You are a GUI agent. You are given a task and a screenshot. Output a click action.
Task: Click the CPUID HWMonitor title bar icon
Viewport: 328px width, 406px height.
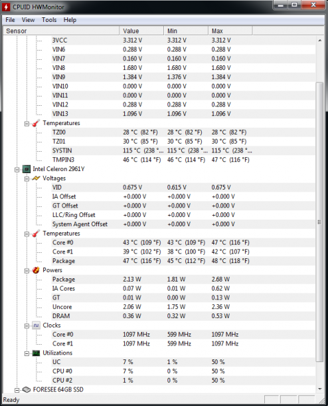6,7
